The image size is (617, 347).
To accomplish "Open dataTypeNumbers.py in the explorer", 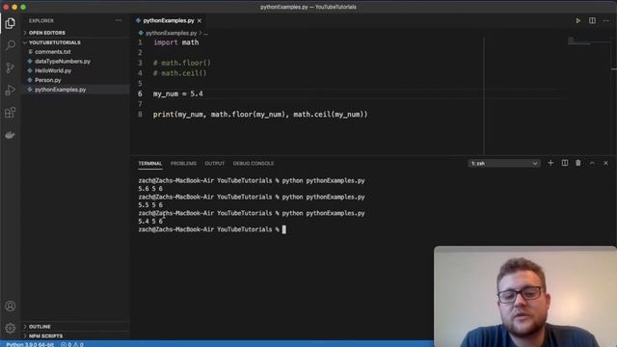I will 63,61.
